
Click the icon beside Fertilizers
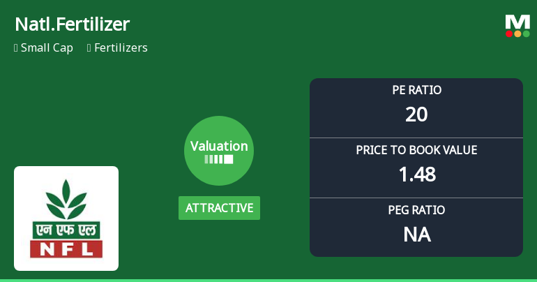tap(89, 48)
